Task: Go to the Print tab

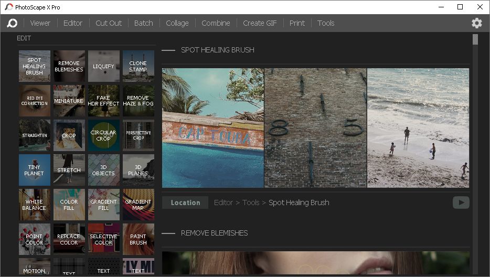Action: 297,23
